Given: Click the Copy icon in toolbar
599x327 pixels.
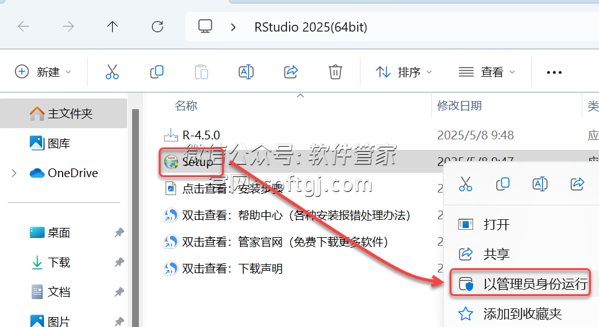Looking at the screenshot, I should coord(157,72).
